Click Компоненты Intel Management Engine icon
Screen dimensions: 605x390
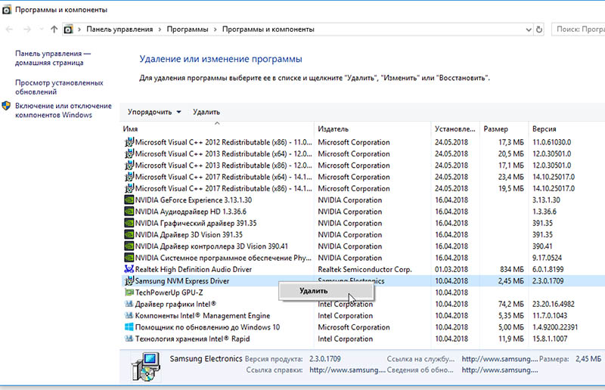pos(129,315)
